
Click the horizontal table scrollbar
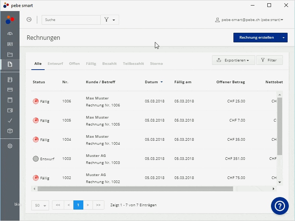(x=135, y=189)
